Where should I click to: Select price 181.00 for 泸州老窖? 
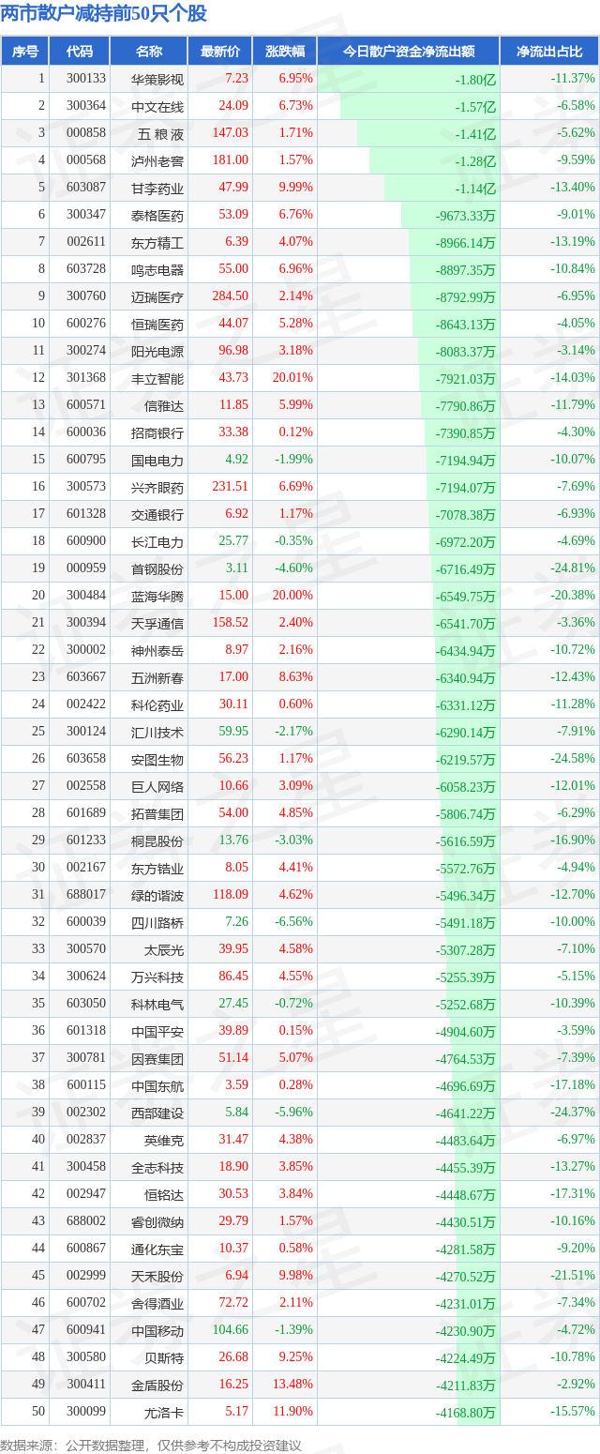[231, 160]
